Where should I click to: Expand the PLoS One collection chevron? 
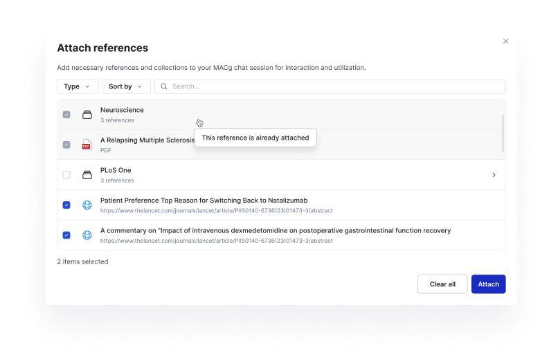tap(494, 175)
